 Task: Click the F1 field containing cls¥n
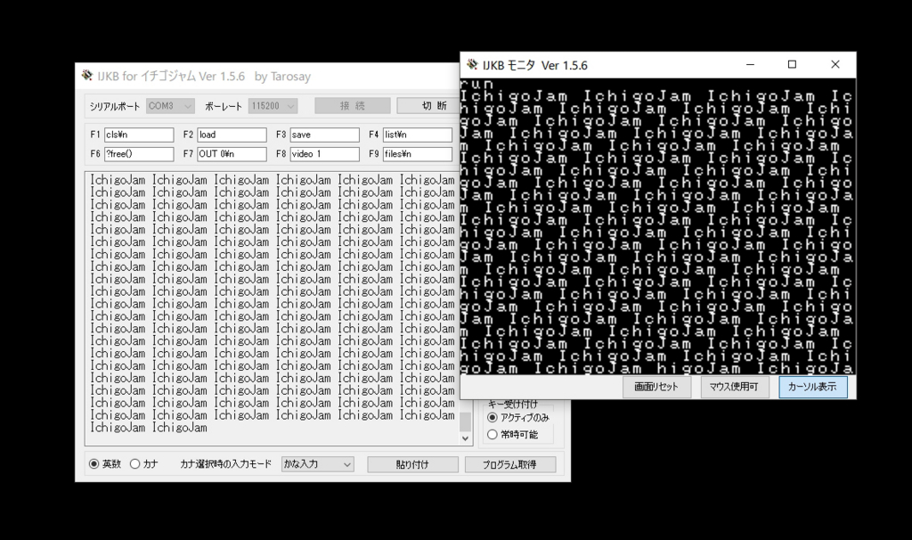(139, 135)
